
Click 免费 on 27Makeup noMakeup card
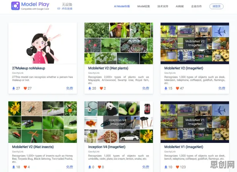[x=70, y=88]
